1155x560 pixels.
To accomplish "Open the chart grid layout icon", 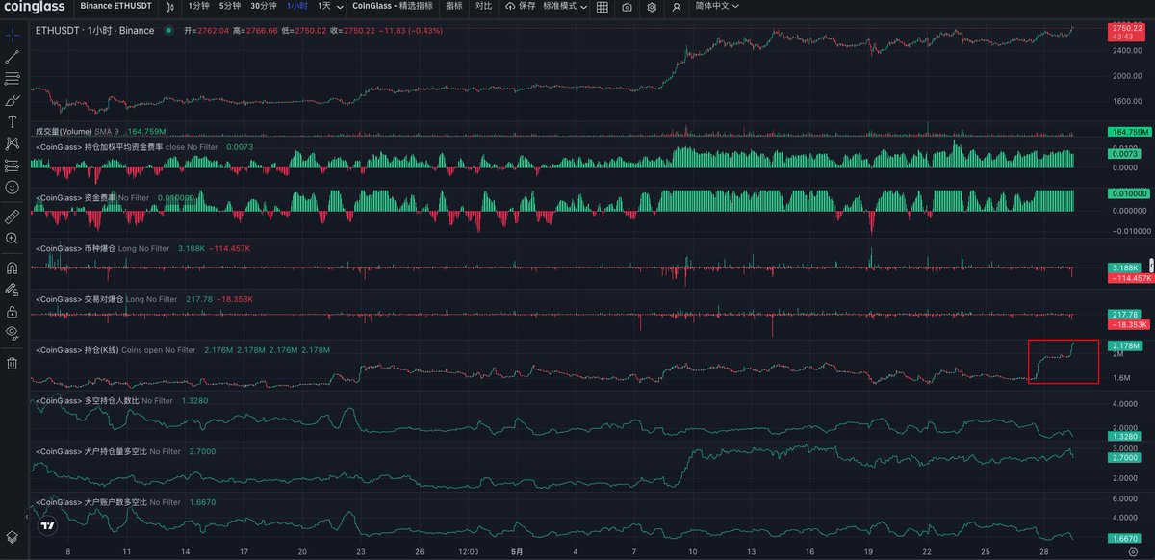I will coord(602,7).
